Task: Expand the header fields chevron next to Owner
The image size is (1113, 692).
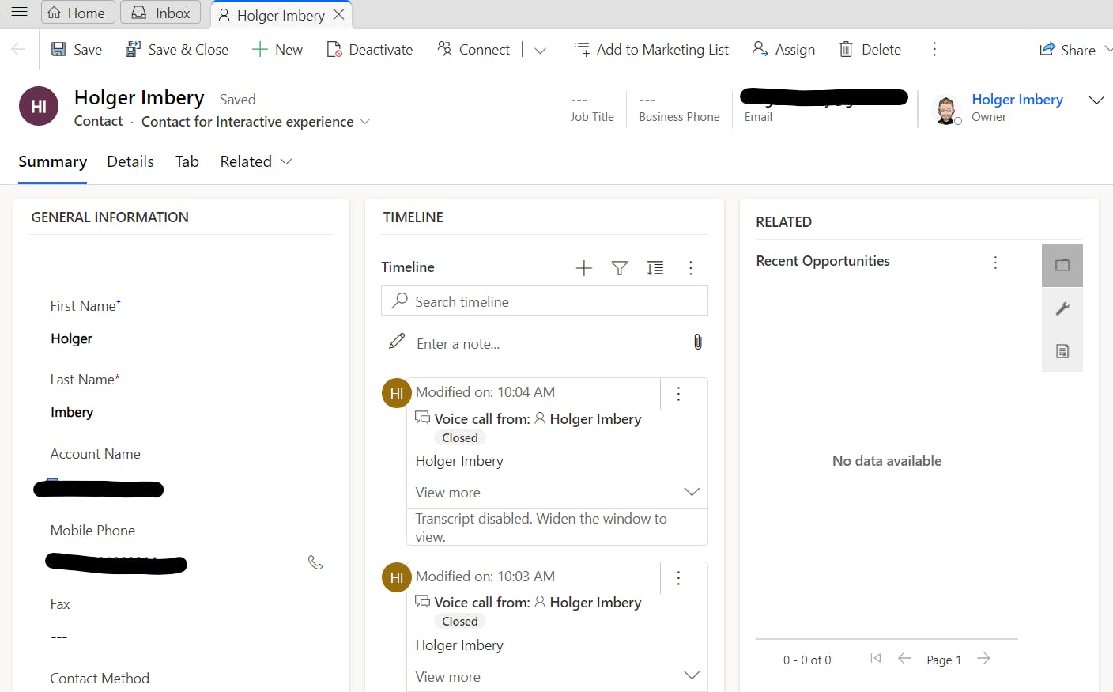Action: click(1096, 100)
